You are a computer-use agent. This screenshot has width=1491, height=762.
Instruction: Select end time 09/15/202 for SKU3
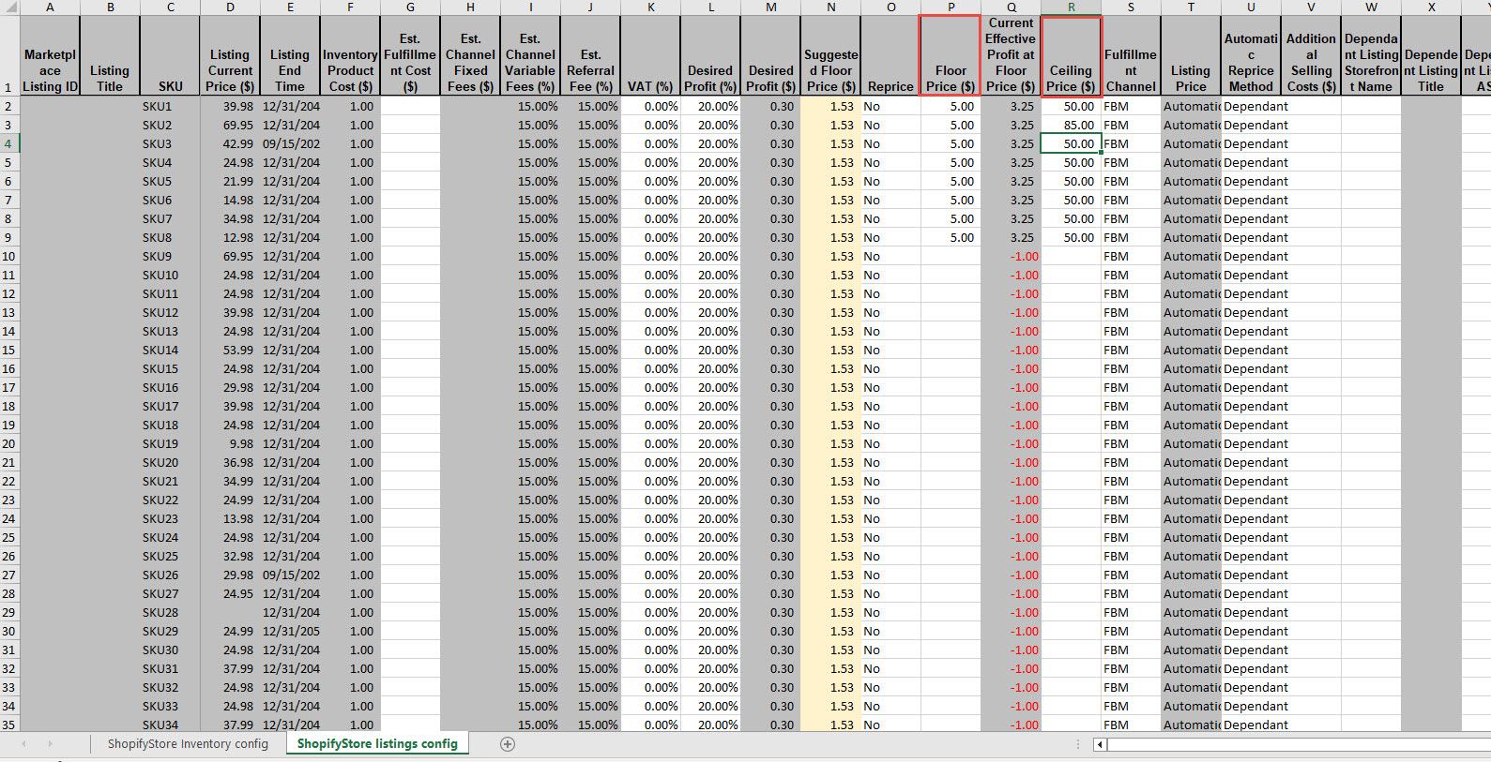(x=290, y=143)
